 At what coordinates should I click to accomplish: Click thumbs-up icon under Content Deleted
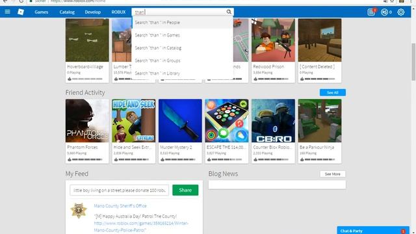pyautogui.click(x=302, y=79)
